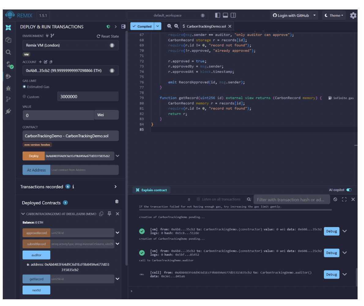Click the orange Deploy button

coord(34,156)
